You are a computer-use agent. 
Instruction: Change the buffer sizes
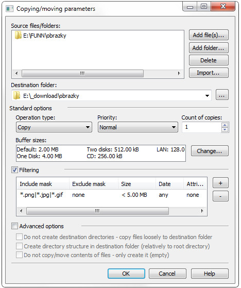[210, 151]
